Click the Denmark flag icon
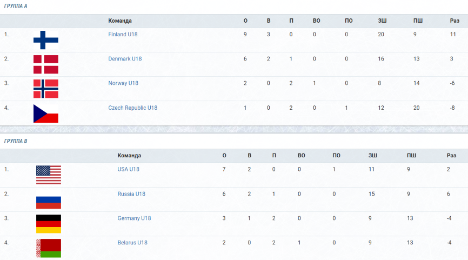 point(46,64)
